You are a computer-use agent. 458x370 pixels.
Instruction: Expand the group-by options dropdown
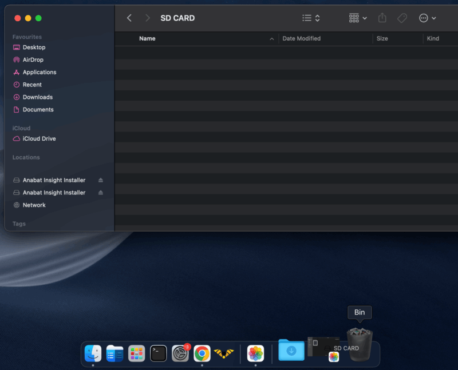point(358,18)
